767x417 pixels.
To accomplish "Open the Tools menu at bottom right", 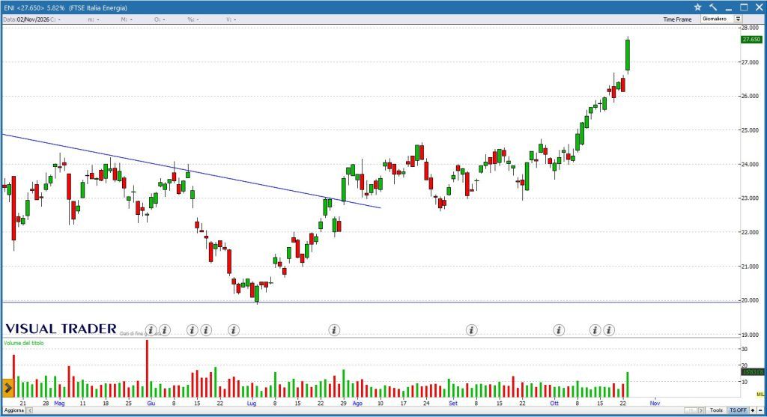I will 716,410.
